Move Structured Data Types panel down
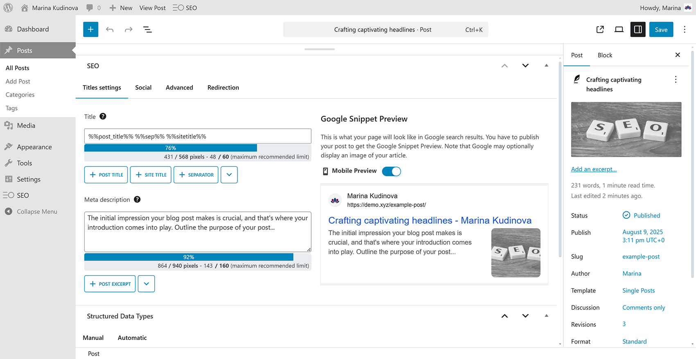 525,316
